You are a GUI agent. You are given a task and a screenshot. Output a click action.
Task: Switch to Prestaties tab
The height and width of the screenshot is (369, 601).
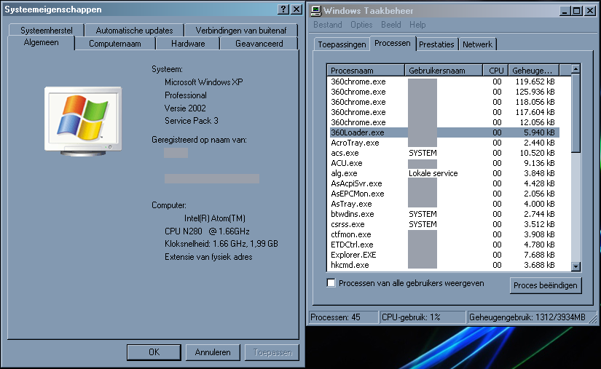click(x=436, y=44)
